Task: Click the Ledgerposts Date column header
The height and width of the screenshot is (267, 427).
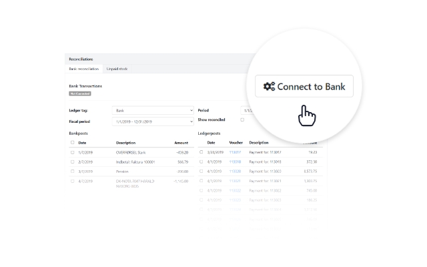Action: (211, 142)
